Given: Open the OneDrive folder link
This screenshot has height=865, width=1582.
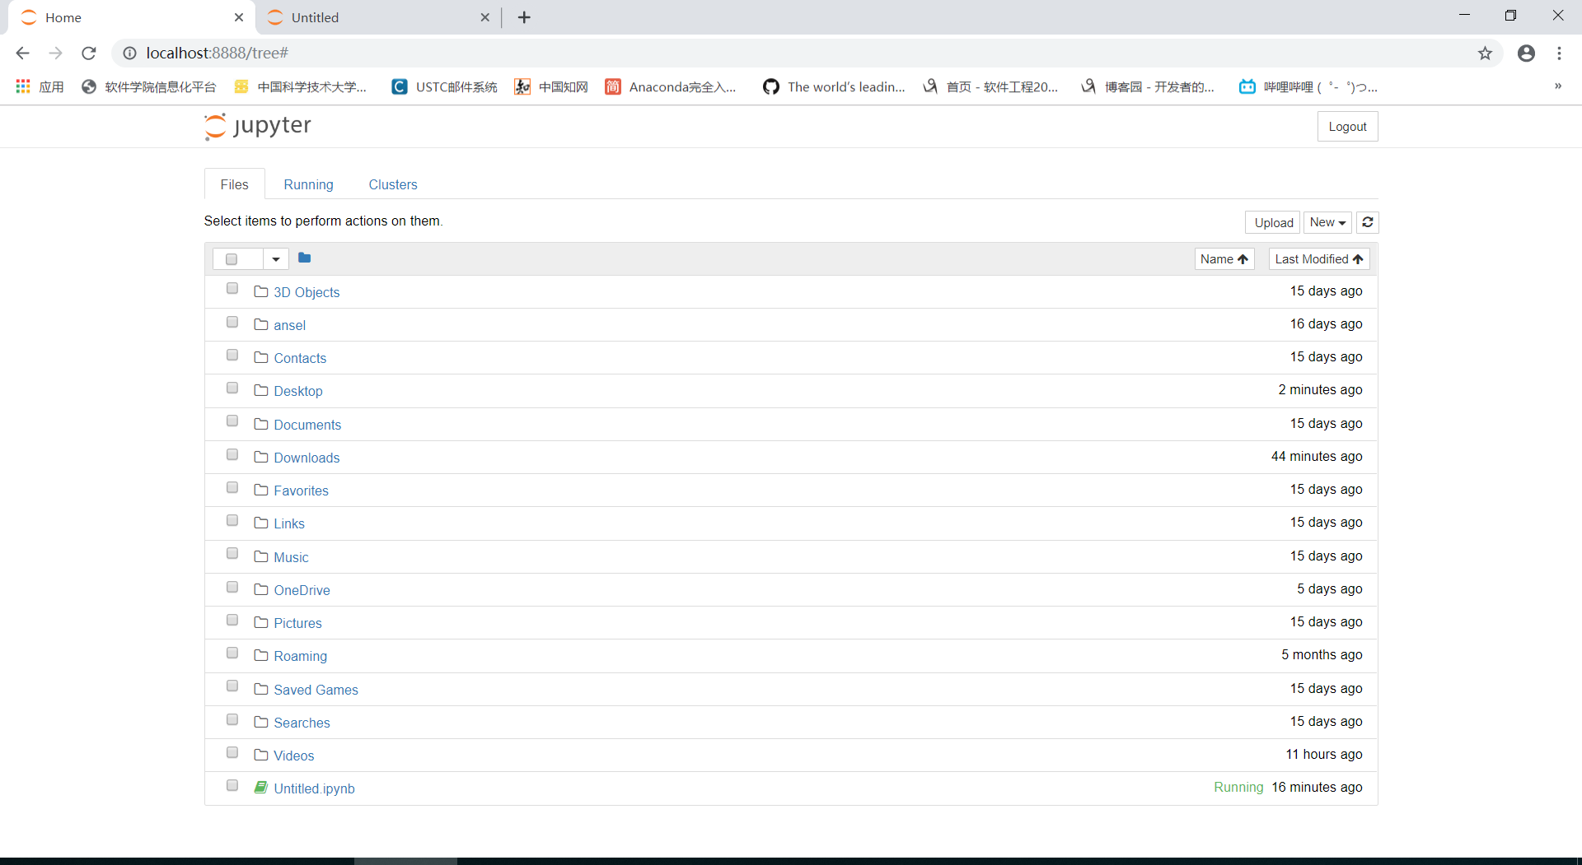Looking at the screenshot, I should 302,590.
